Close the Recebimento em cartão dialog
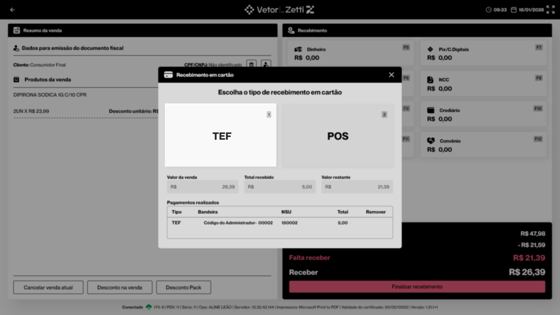The image size is (560, 315). tap(391, 75)
